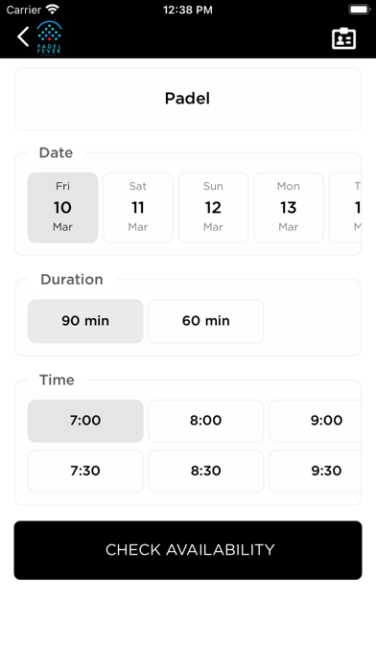Screen dimensions: 376x667
Task: Pick the 8:00 time slot
Action: coord(206,421)
